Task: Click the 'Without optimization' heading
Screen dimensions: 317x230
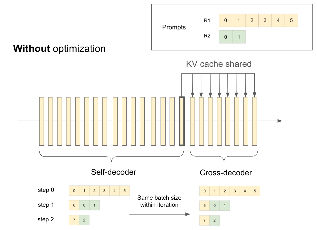Action: (59, 49)
